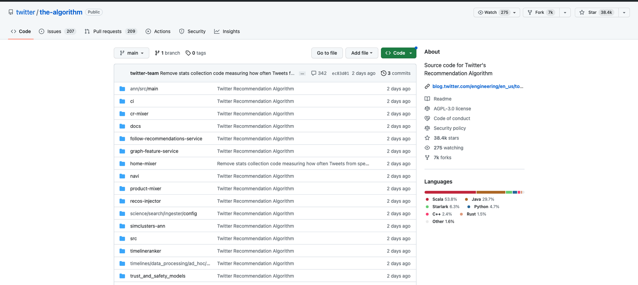638x285 pixels.
Task: Click the book icon beside Readme
Action: [427, 99]
